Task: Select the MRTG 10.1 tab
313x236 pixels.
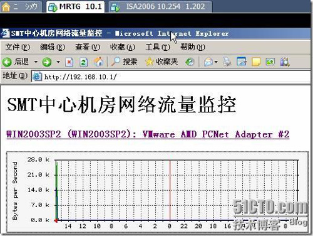Action: pyautogui.click(x=75, y=7)
